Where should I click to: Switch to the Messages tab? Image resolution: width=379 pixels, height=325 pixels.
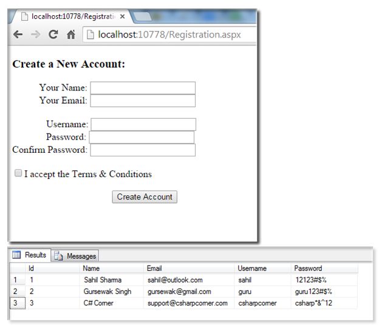click(75, 256)
